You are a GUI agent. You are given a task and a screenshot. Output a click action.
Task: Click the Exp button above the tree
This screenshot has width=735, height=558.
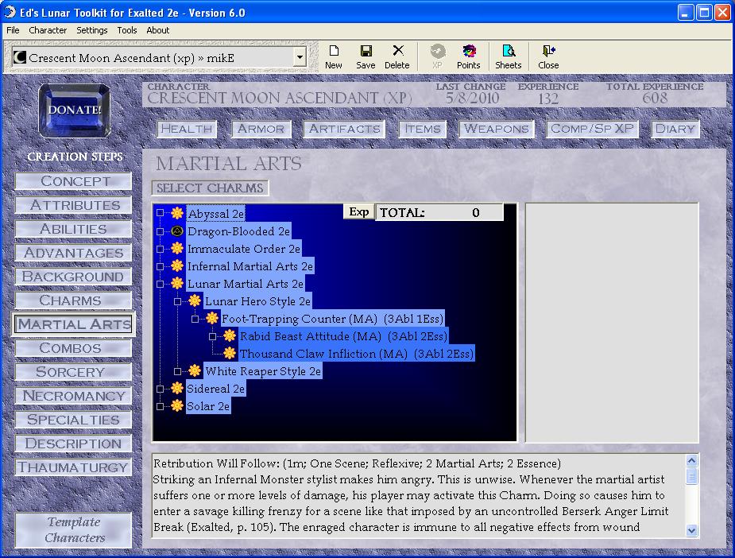pos(359,212)
